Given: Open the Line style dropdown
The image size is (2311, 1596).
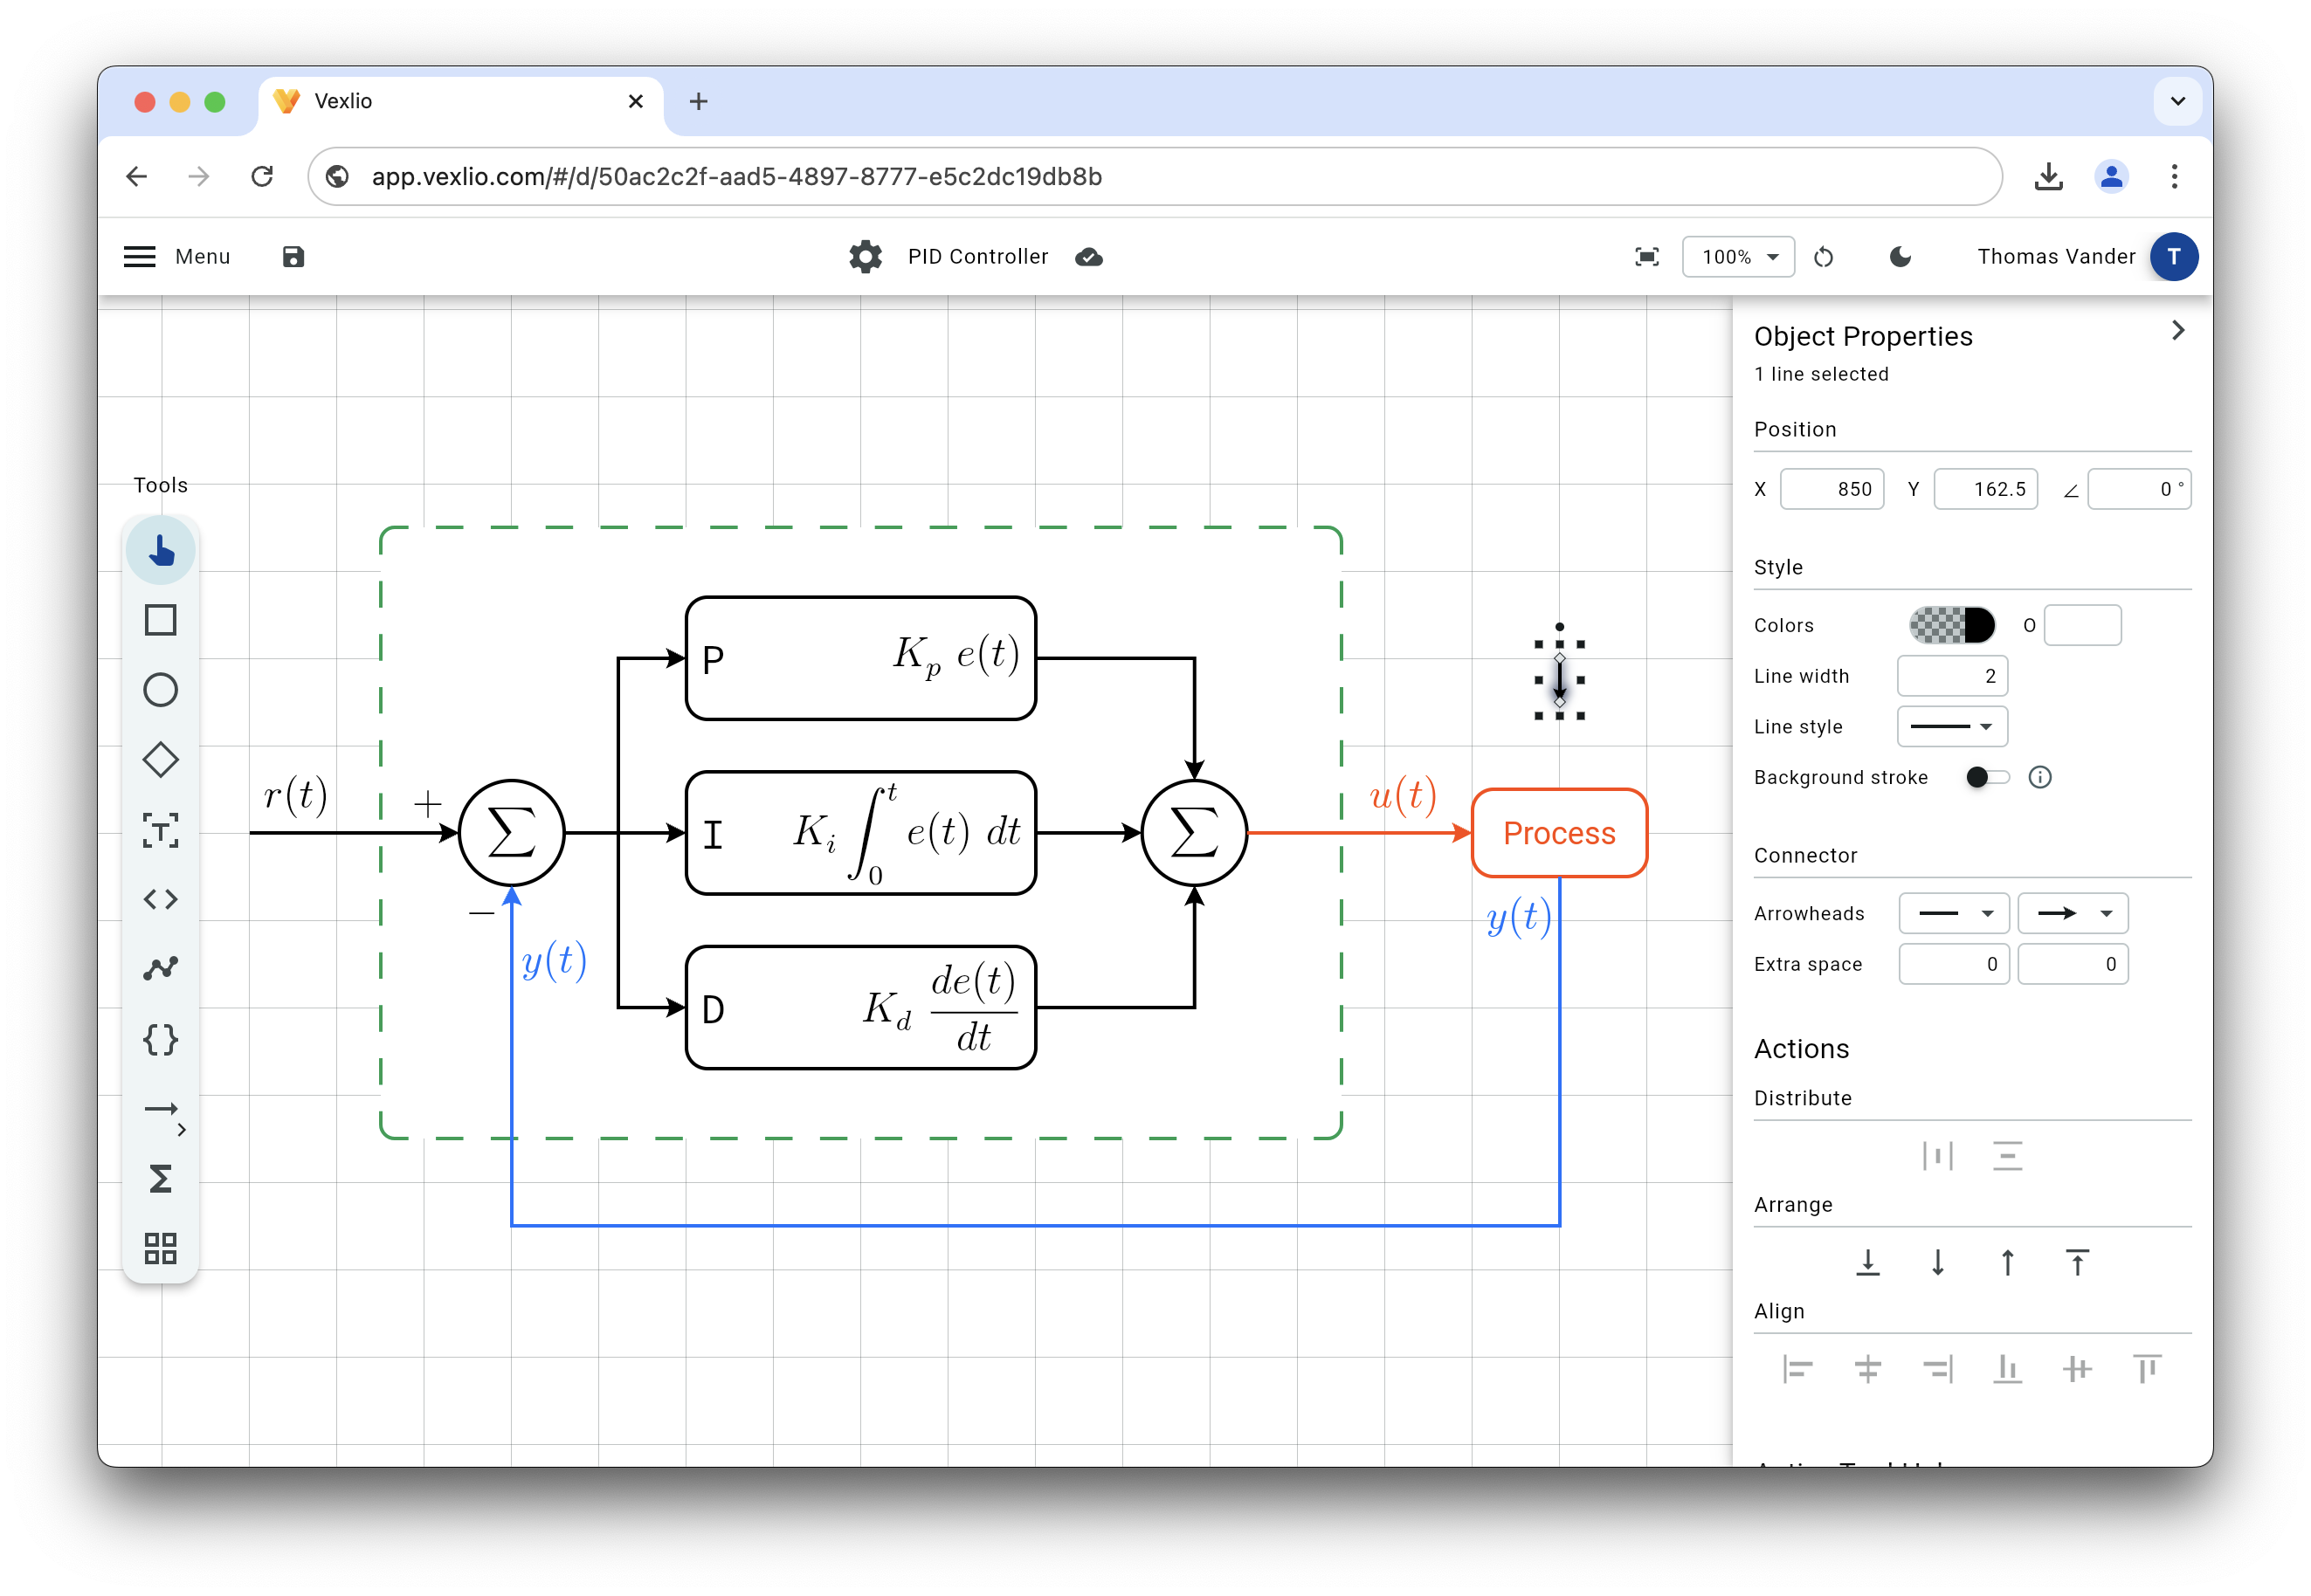Looking at the screenshot, I should 1952,727.
